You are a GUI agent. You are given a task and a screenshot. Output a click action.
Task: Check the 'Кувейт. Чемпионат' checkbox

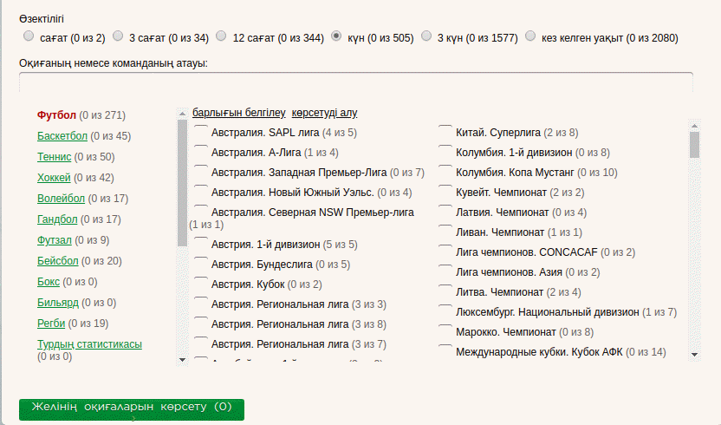tap(445, 192)
